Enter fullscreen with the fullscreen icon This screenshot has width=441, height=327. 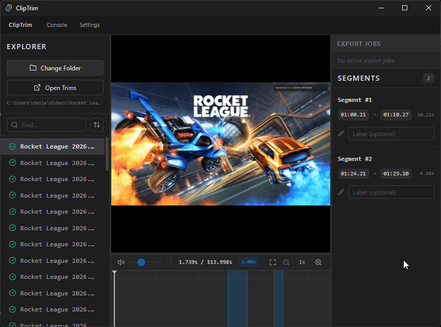(273, 262)
